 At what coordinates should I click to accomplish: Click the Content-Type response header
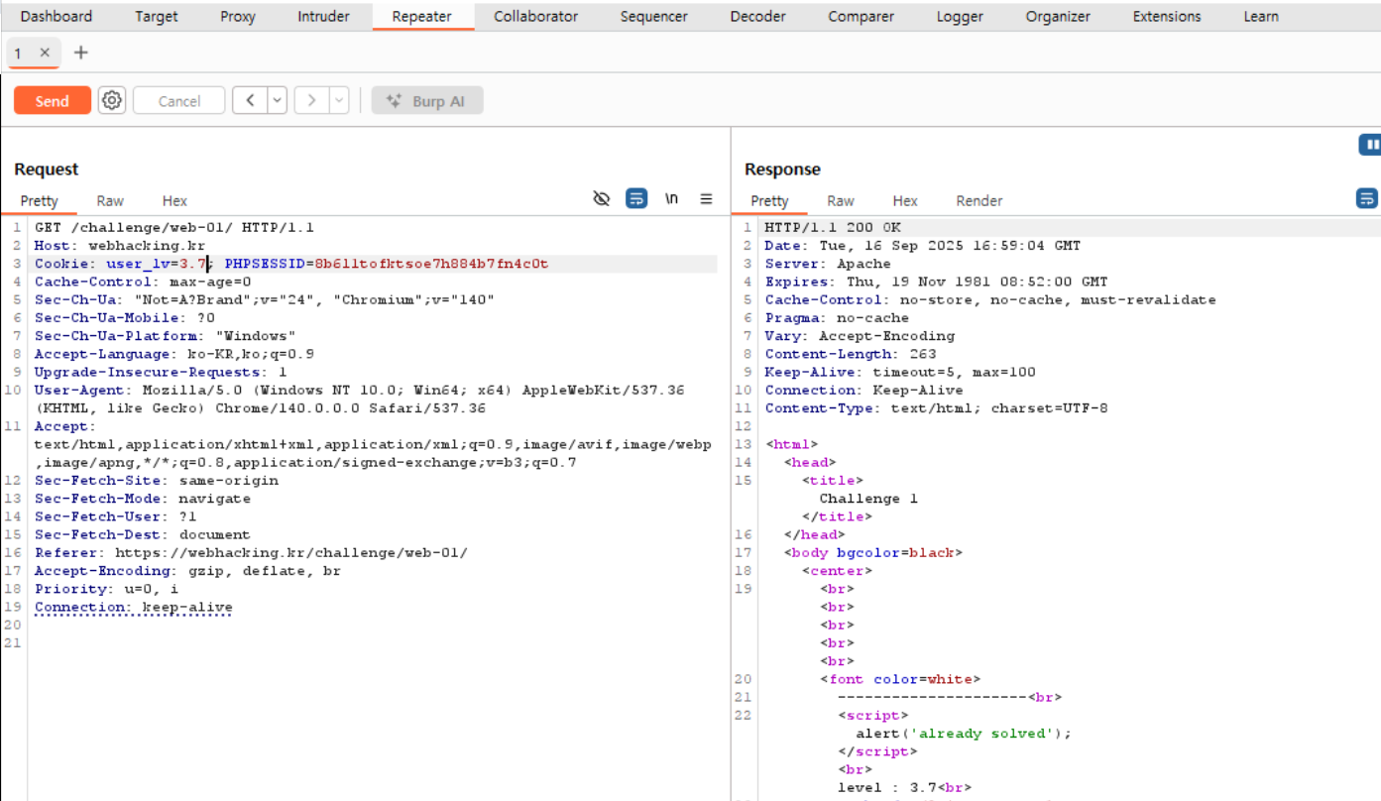[x=936, y=408]
